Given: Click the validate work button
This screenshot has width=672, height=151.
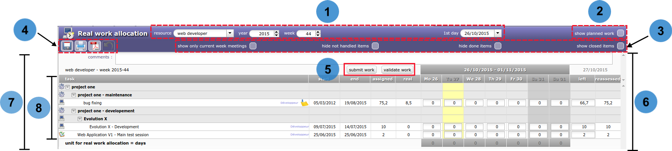Looking at the screenshot, I should (397, 70).
